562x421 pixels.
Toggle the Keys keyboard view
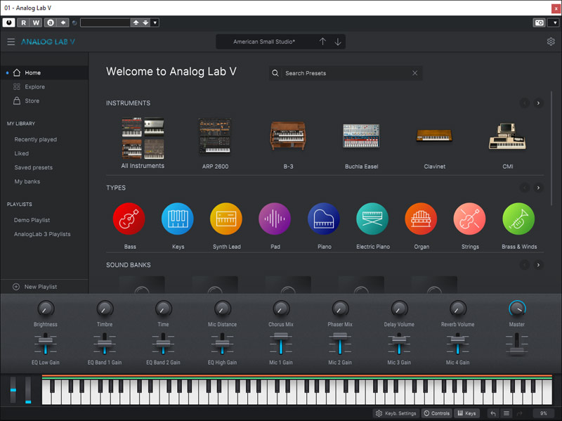click(x=466, y=413)
